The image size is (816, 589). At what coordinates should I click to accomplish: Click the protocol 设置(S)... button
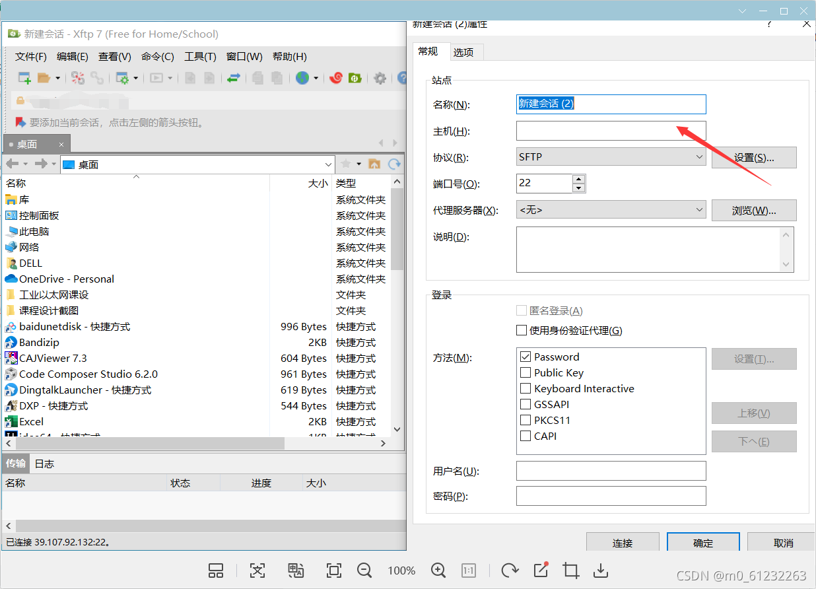tap(754, 157)
